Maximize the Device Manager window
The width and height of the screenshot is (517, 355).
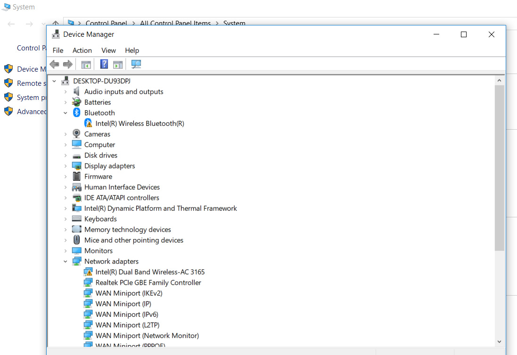tap(464, 34)
